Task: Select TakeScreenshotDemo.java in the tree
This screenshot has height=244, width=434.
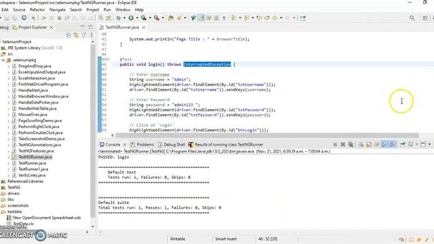Action: [x=41, y=139]
